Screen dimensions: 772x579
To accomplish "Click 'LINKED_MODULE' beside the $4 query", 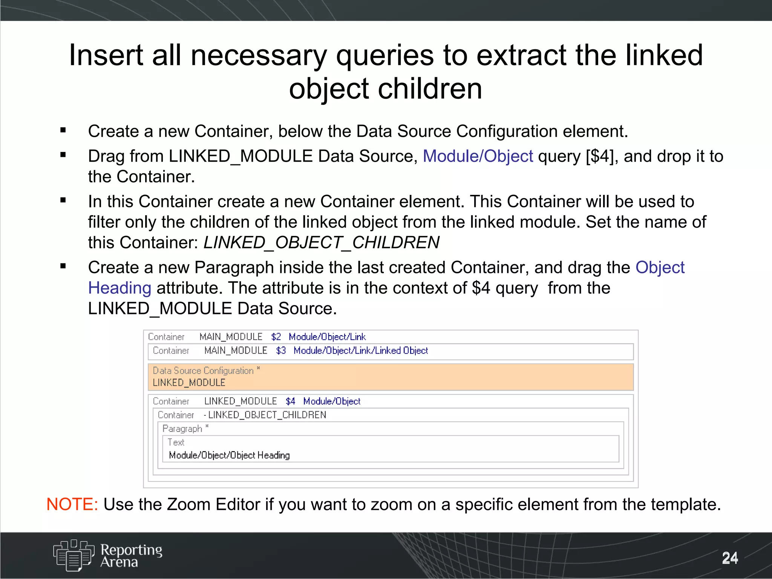I will 240,401.
